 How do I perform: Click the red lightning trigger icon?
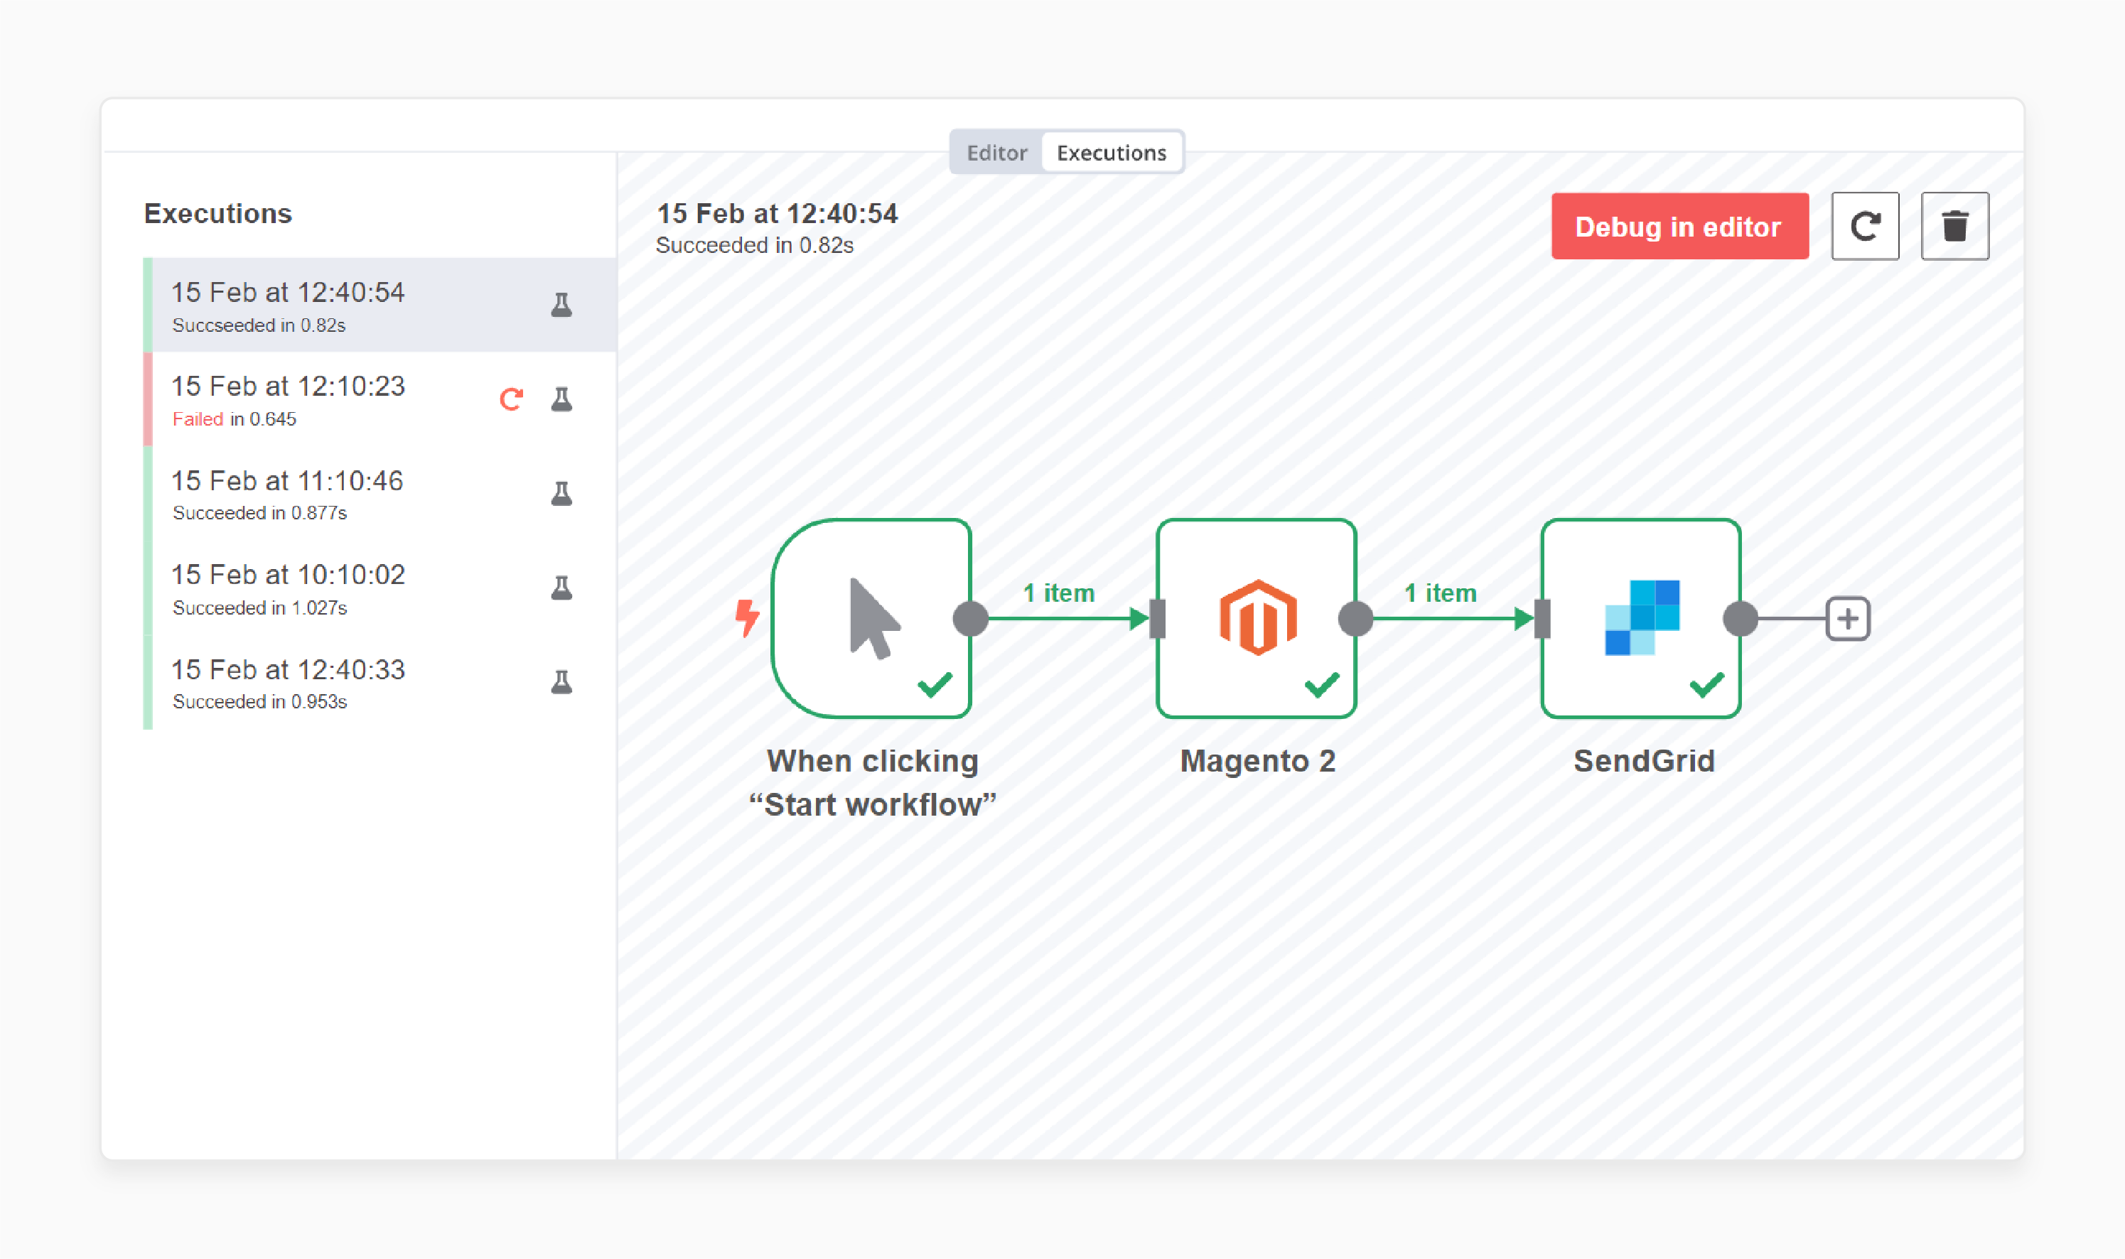(x=747, y=617)
